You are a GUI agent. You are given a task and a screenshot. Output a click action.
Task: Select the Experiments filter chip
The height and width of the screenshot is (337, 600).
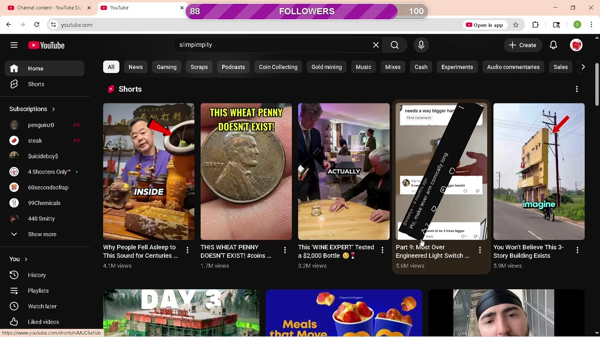457,67
